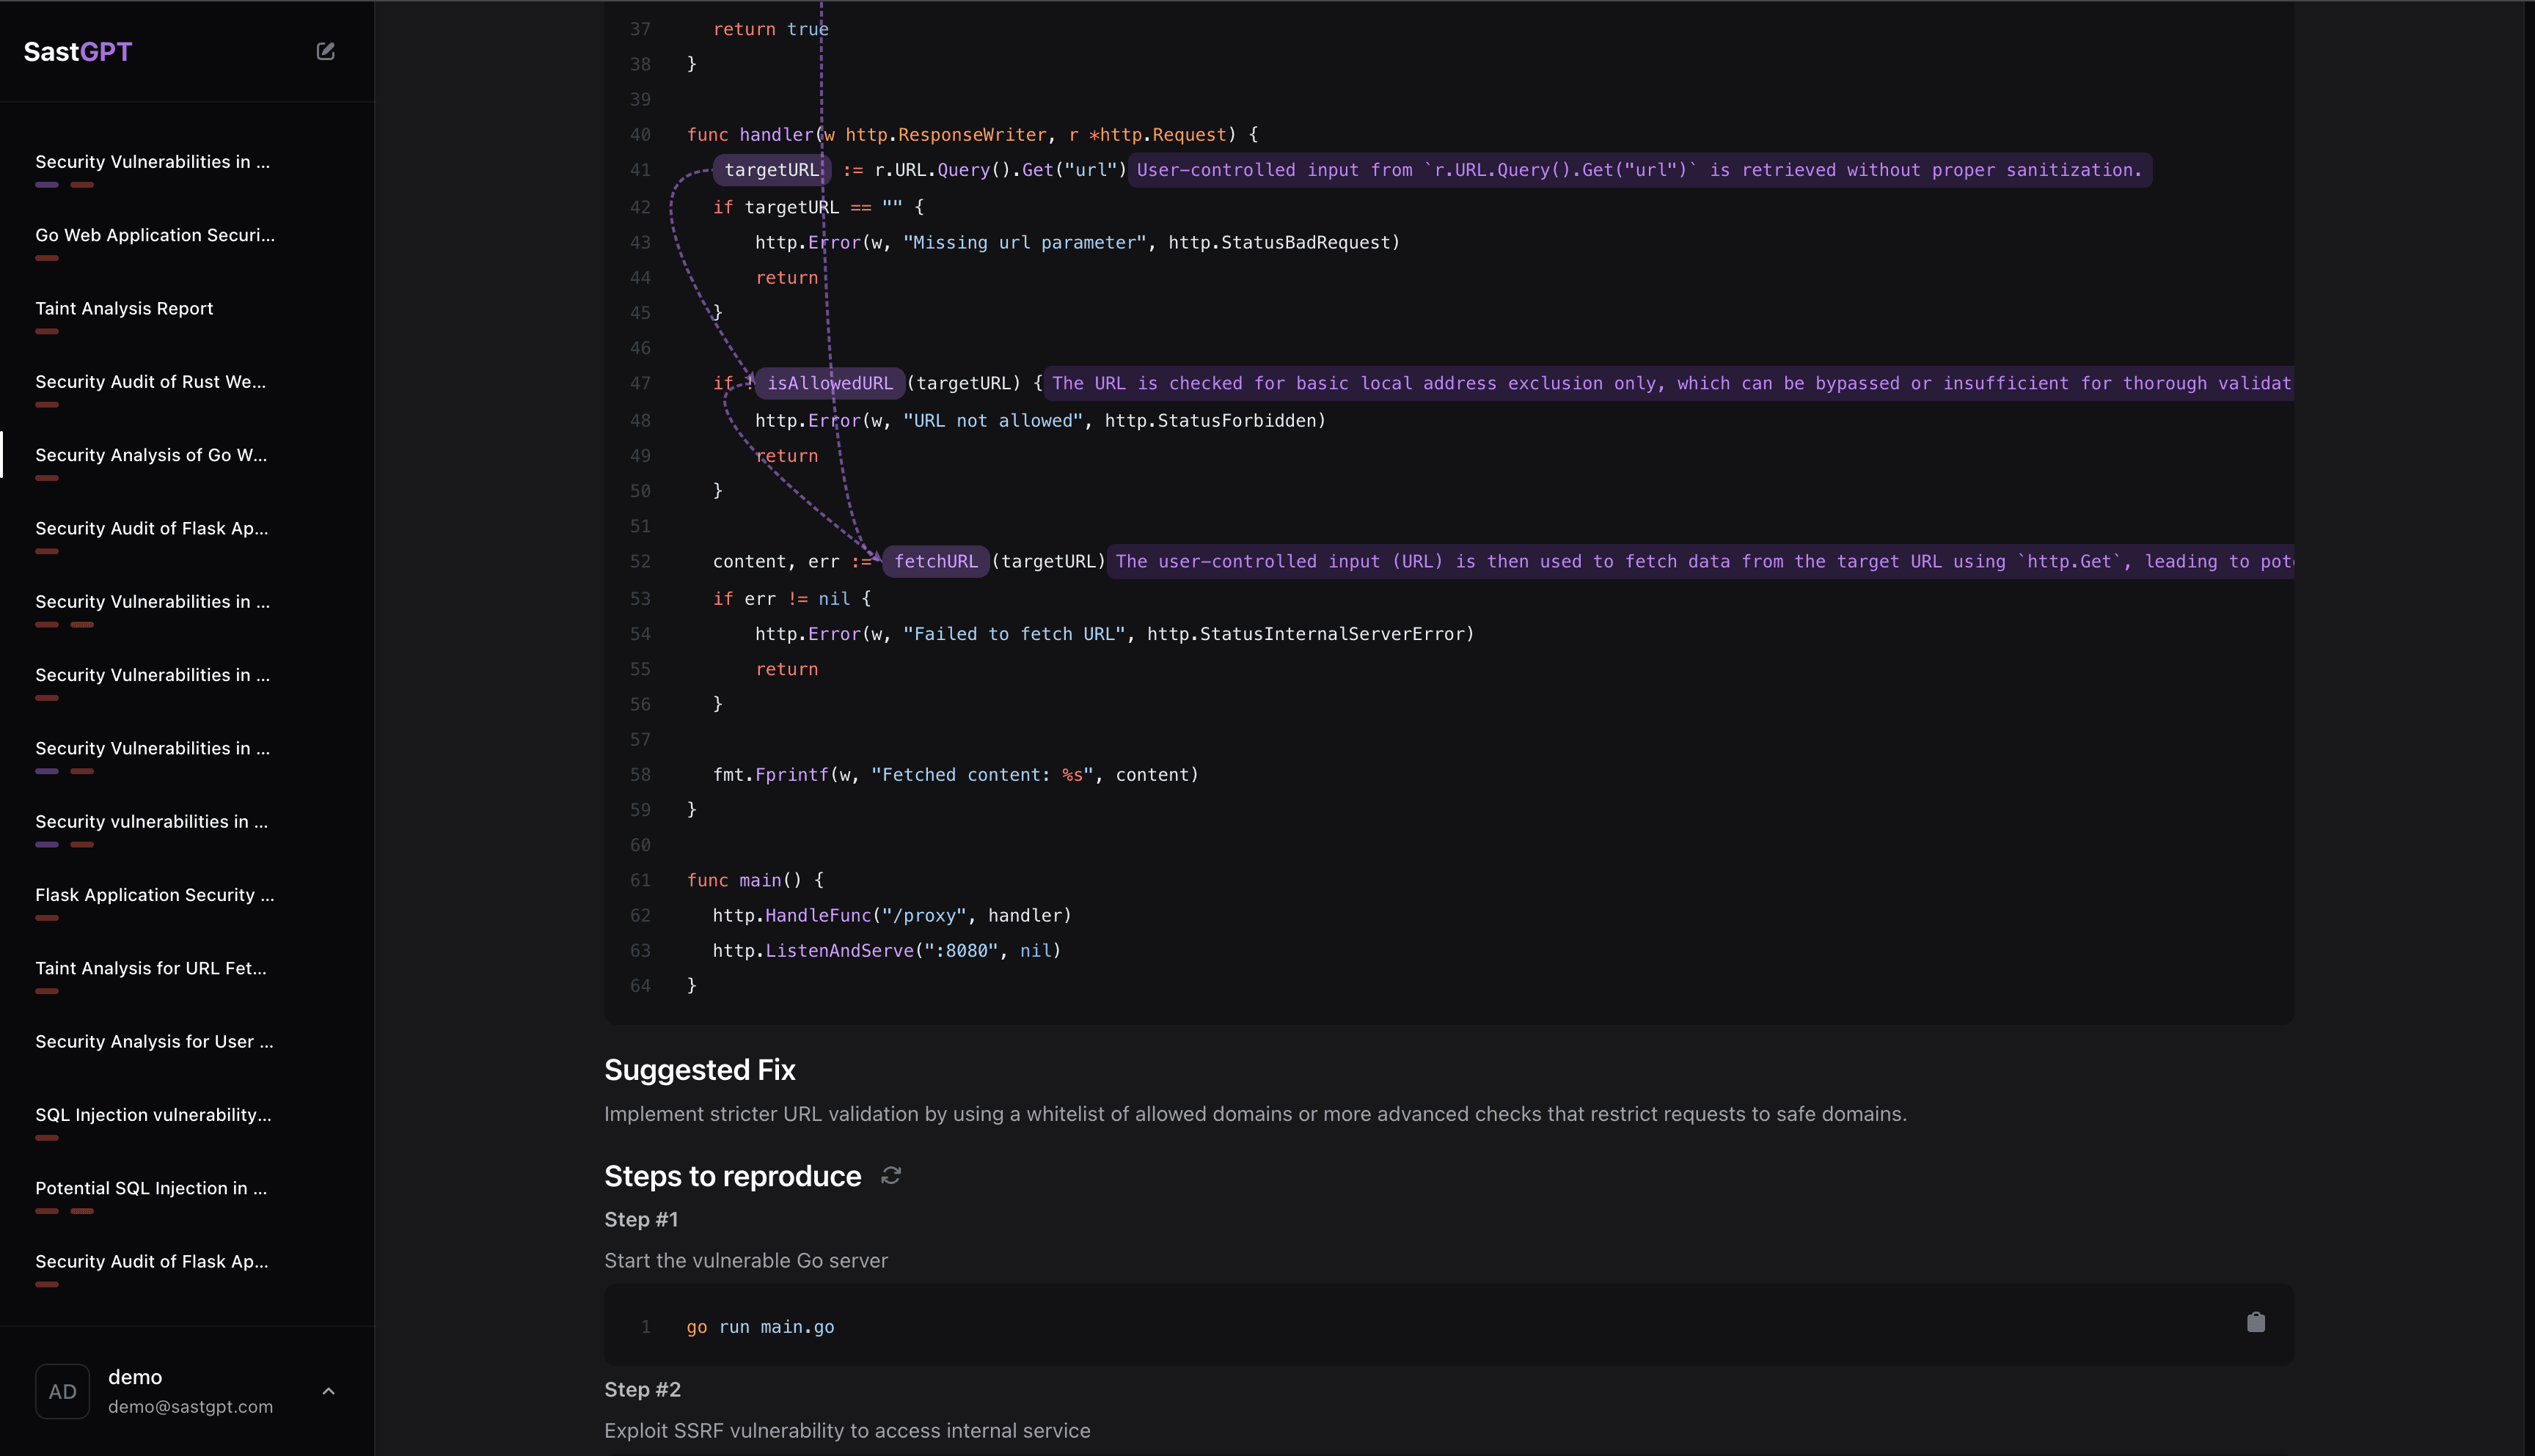The height and width of the screenshot is (1456, 2535).
Task: Click the demo@sastgpt.com email text
Action: [x=190, y=1406]
